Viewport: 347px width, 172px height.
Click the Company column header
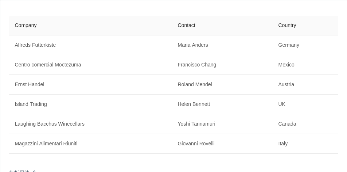point(26,25)
